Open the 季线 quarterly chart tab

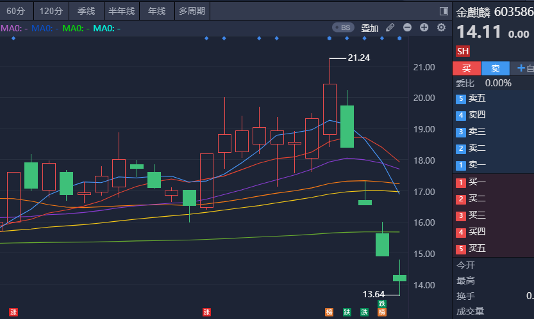(87, 11)
